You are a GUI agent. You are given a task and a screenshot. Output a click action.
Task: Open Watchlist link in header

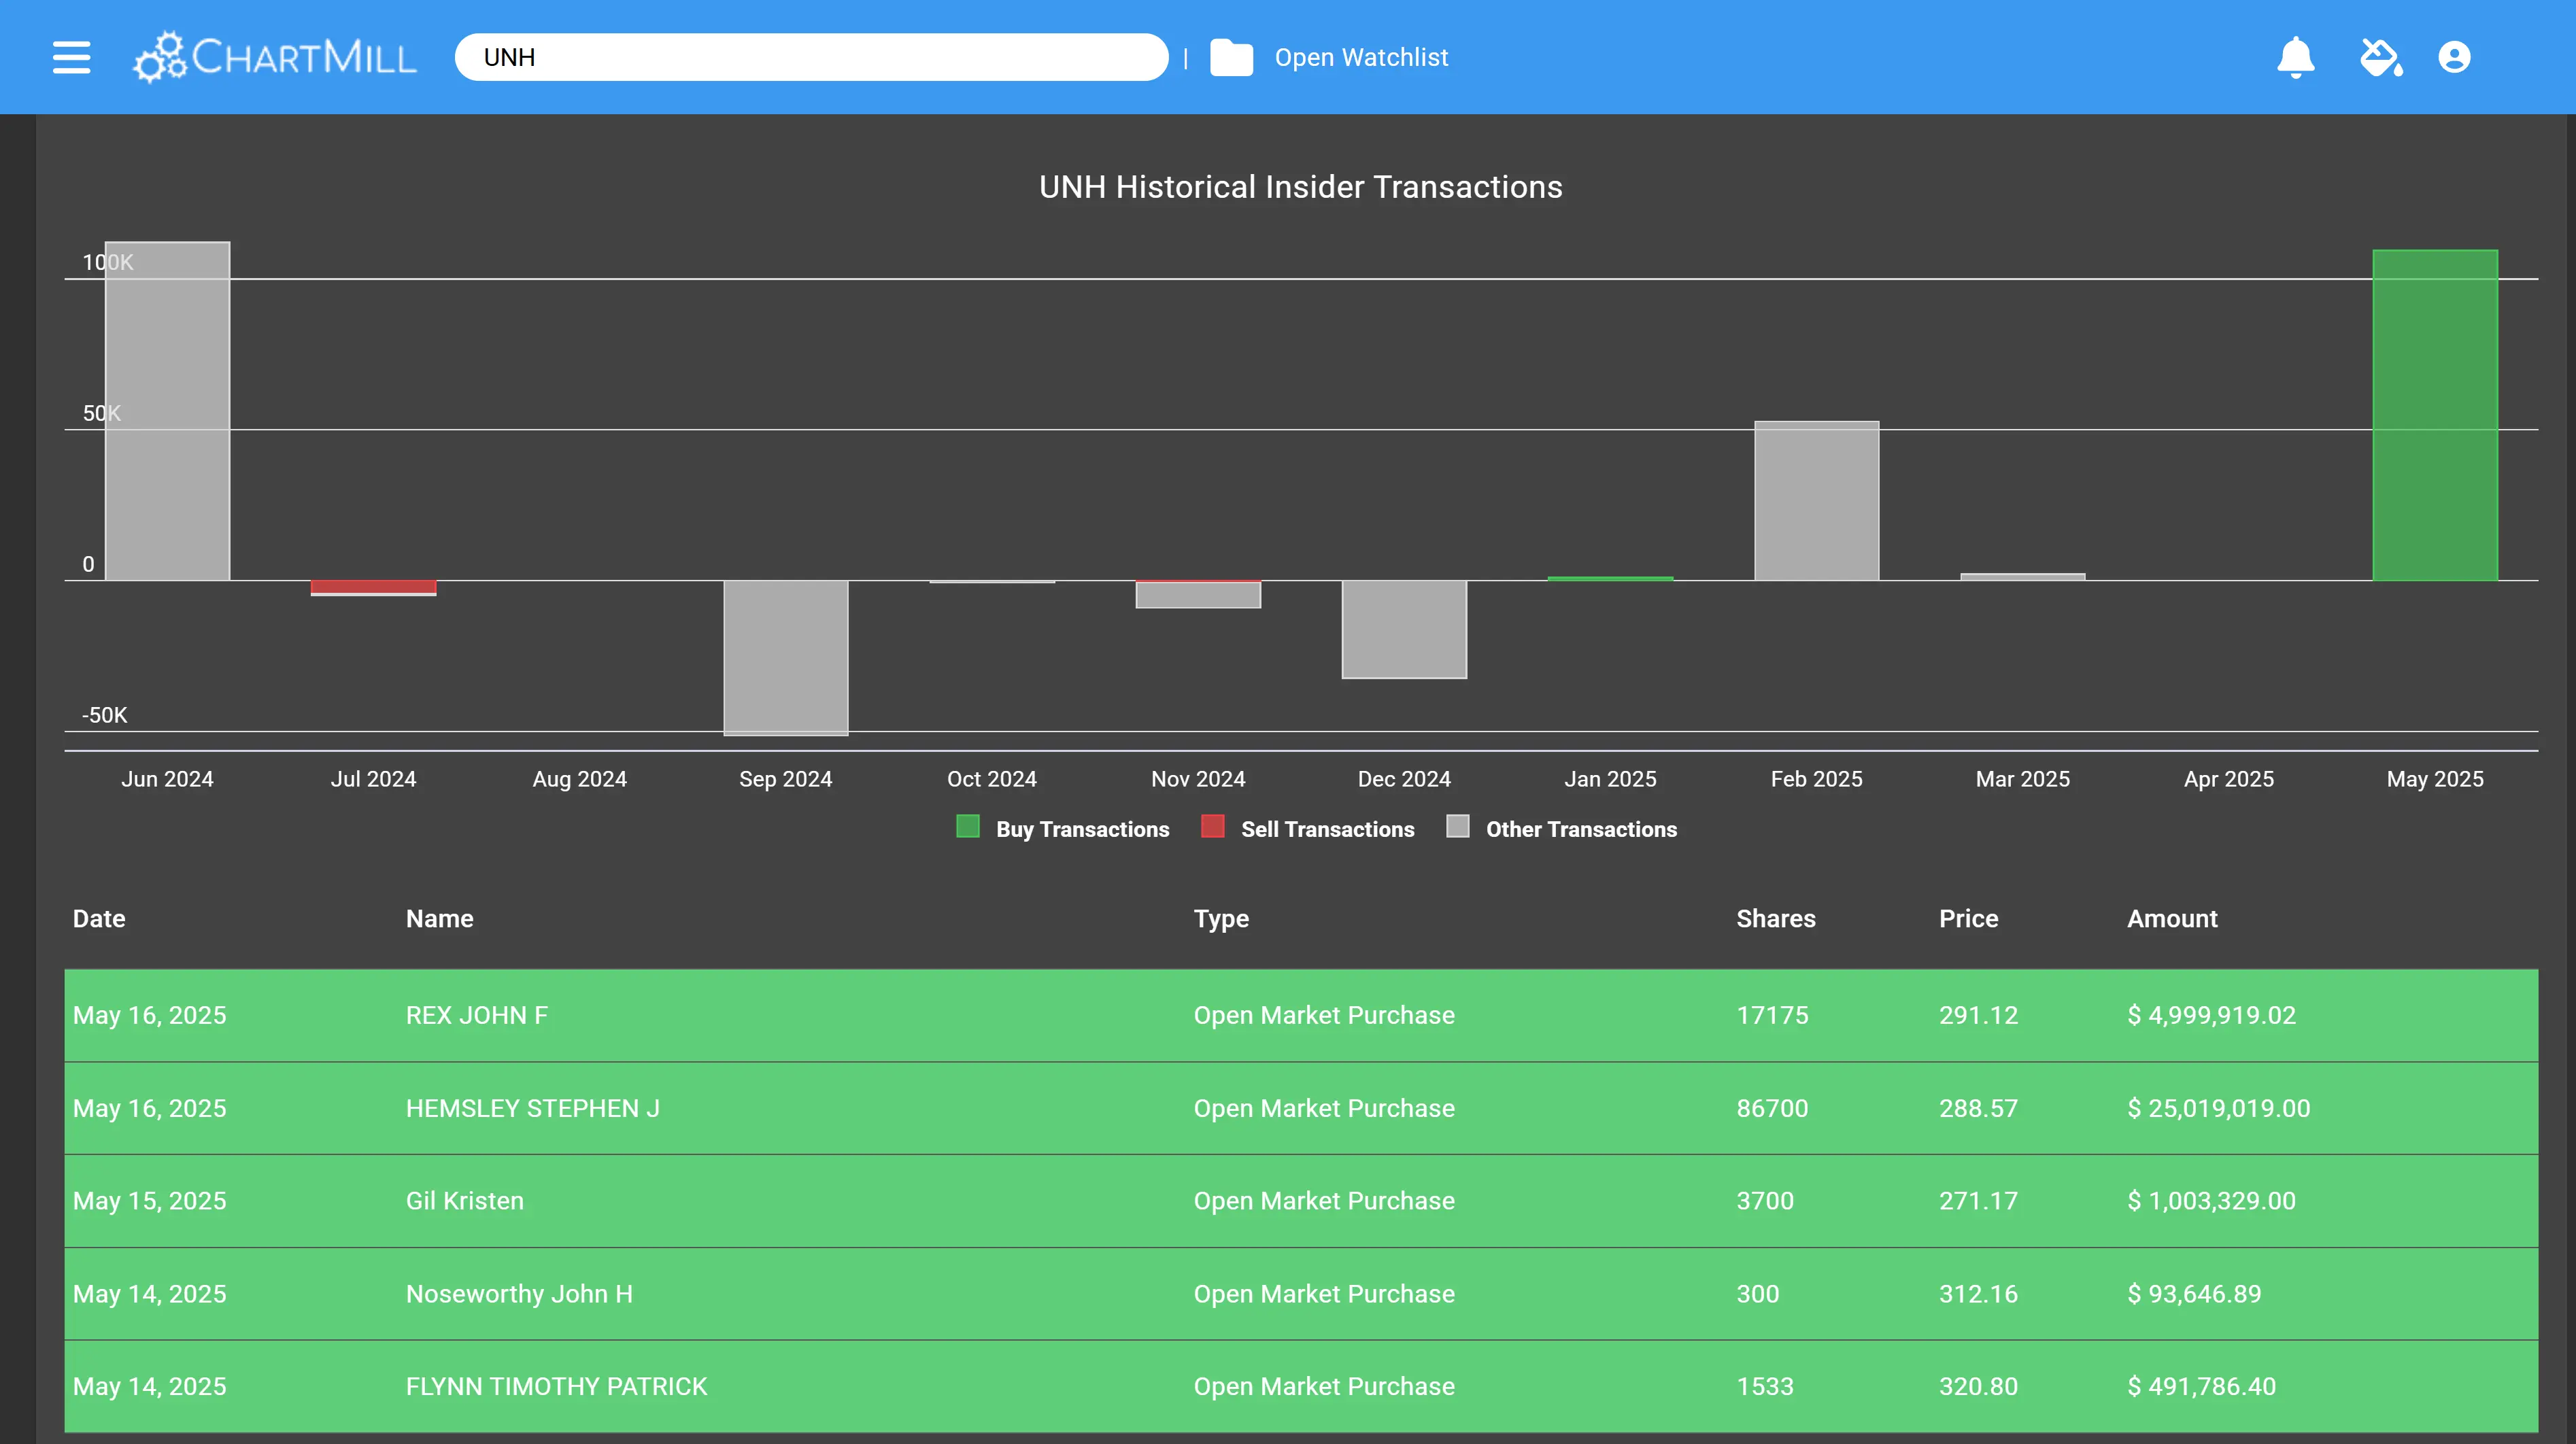pos(1361,57)
